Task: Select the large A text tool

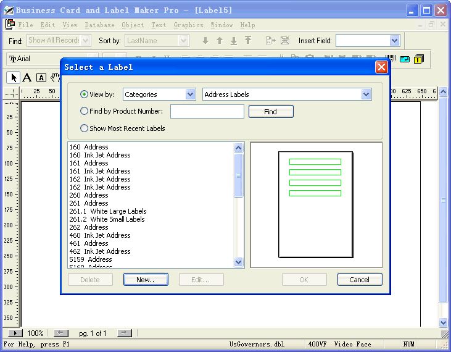Action: pyautogui.click(x=27, y=78)
